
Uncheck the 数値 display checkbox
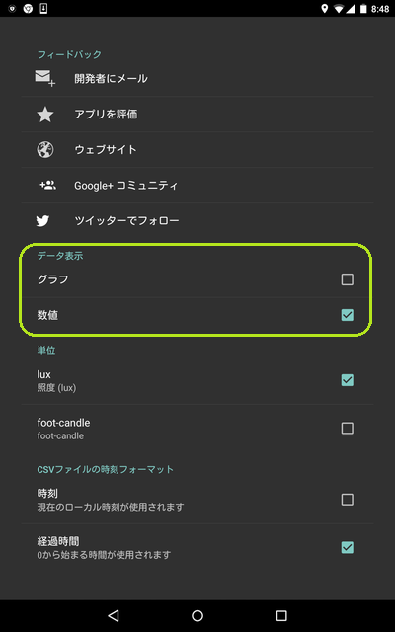tap(347, 315)
